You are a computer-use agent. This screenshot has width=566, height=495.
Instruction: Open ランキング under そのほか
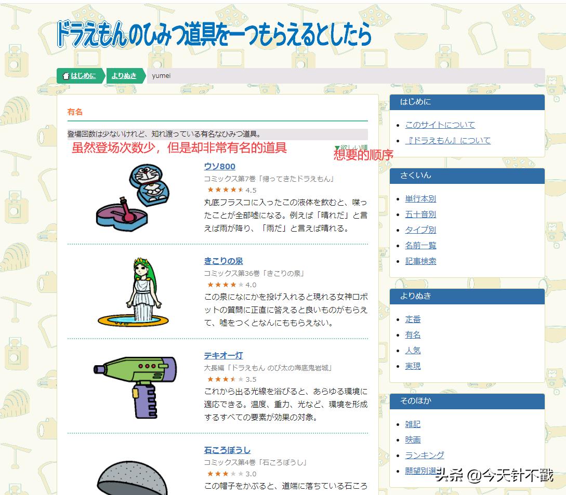pyautogui.click(x=425, y=455)
